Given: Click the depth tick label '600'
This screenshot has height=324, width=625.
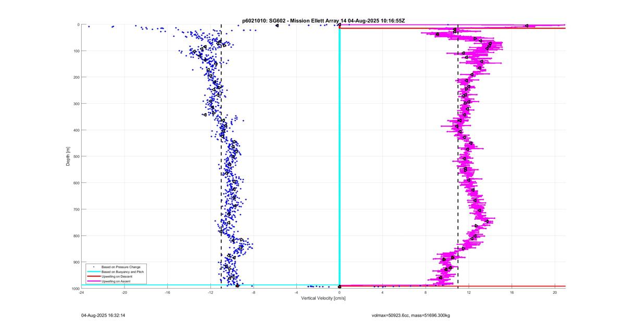Looking at the screenshot, I should tap(76, 183).
